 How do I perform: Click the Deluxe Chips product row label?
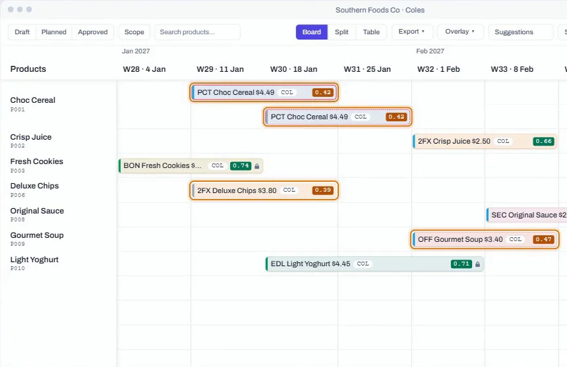[34, 186]
